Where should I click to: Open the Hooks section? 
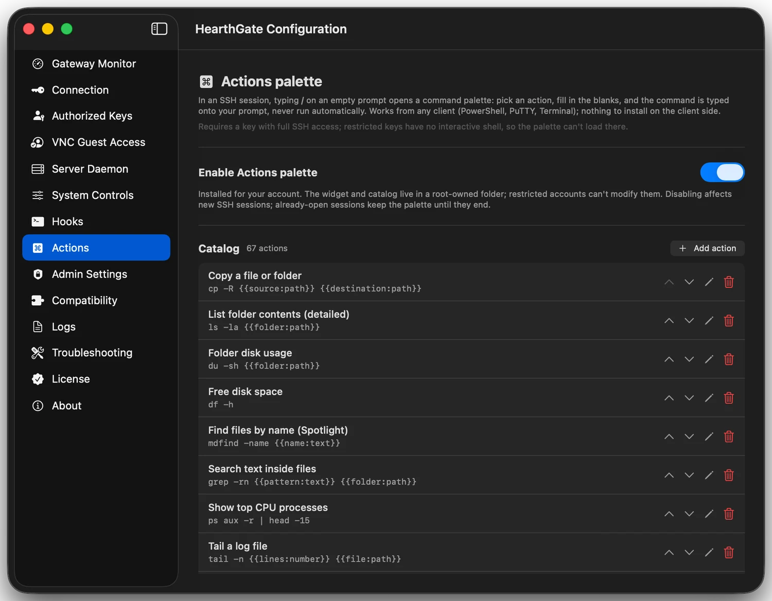coord(96,222)
